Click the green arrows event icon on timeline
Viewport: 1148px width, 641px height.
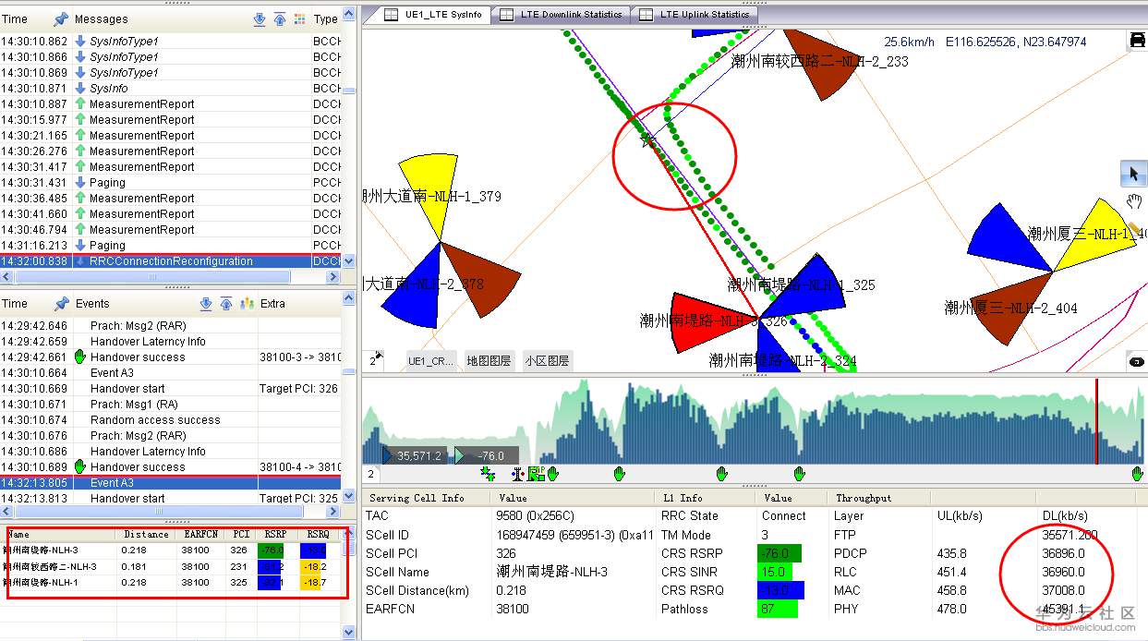[488, 474]
